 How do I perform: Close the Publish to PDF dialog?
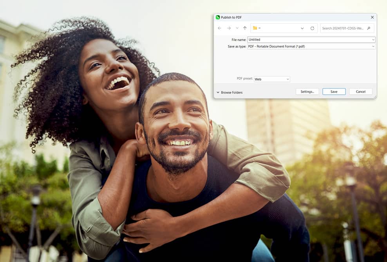point(372,17)
